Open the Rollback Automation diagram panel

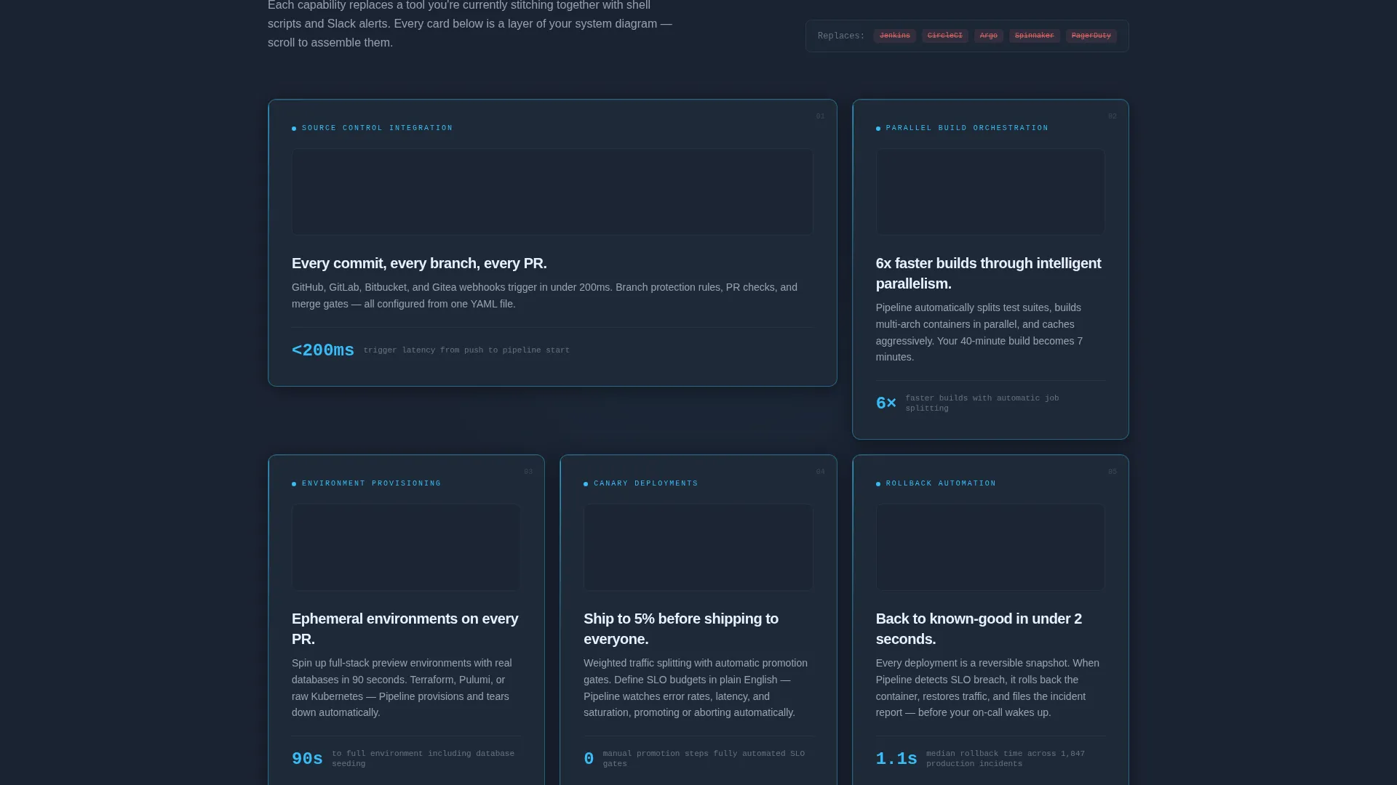pos(990,547)
